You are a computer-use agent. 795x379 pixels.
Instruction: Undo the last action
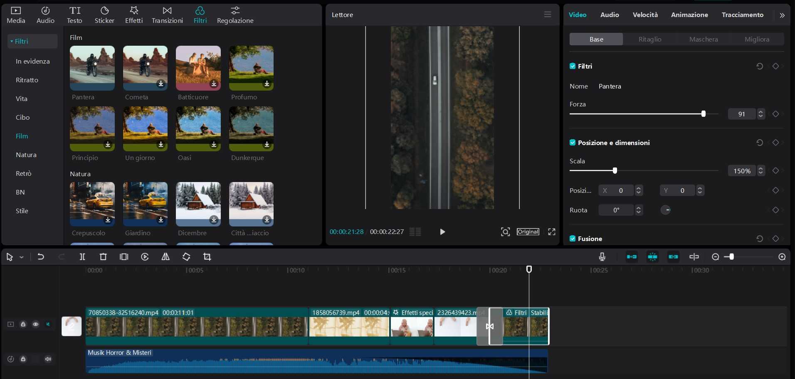(x=41, y=257)
